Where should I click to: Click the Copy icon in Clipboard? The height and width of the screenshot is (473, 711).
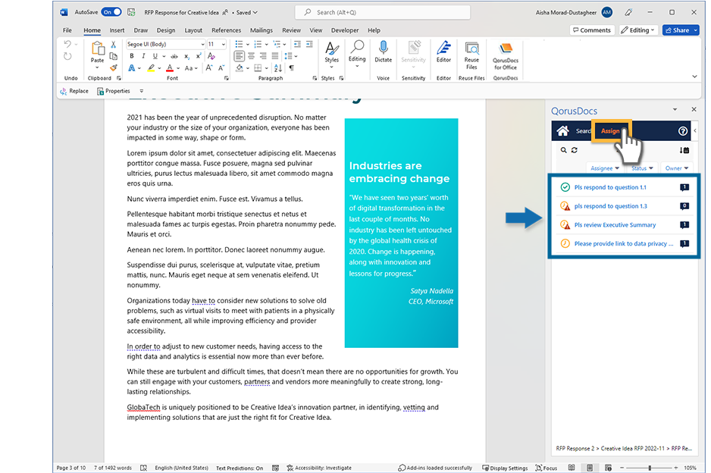click(x=114, y=56)
